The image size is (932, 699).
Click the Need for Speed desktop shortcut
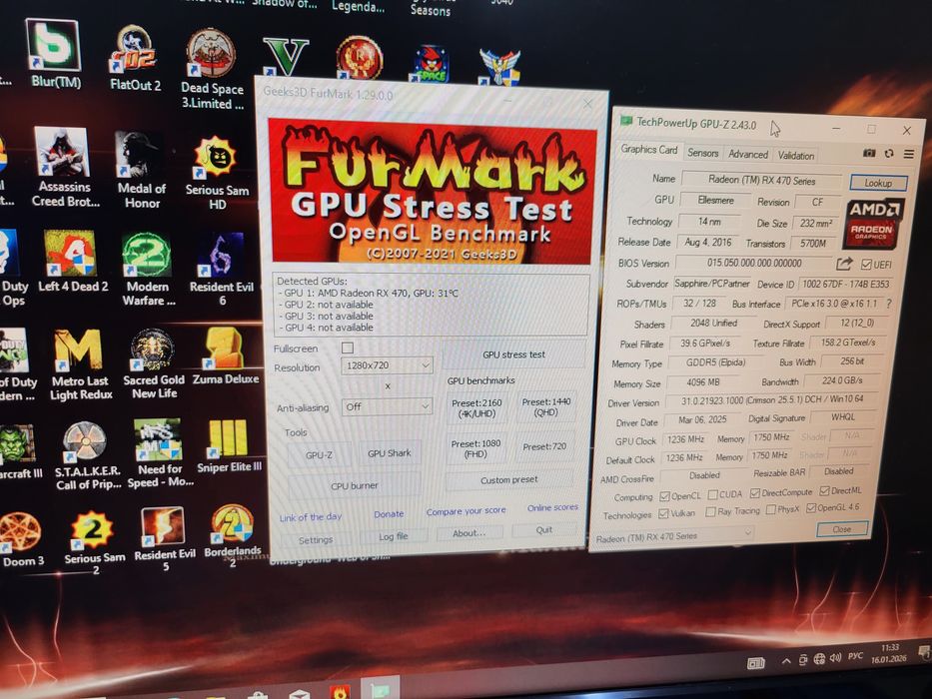point(159,453)
